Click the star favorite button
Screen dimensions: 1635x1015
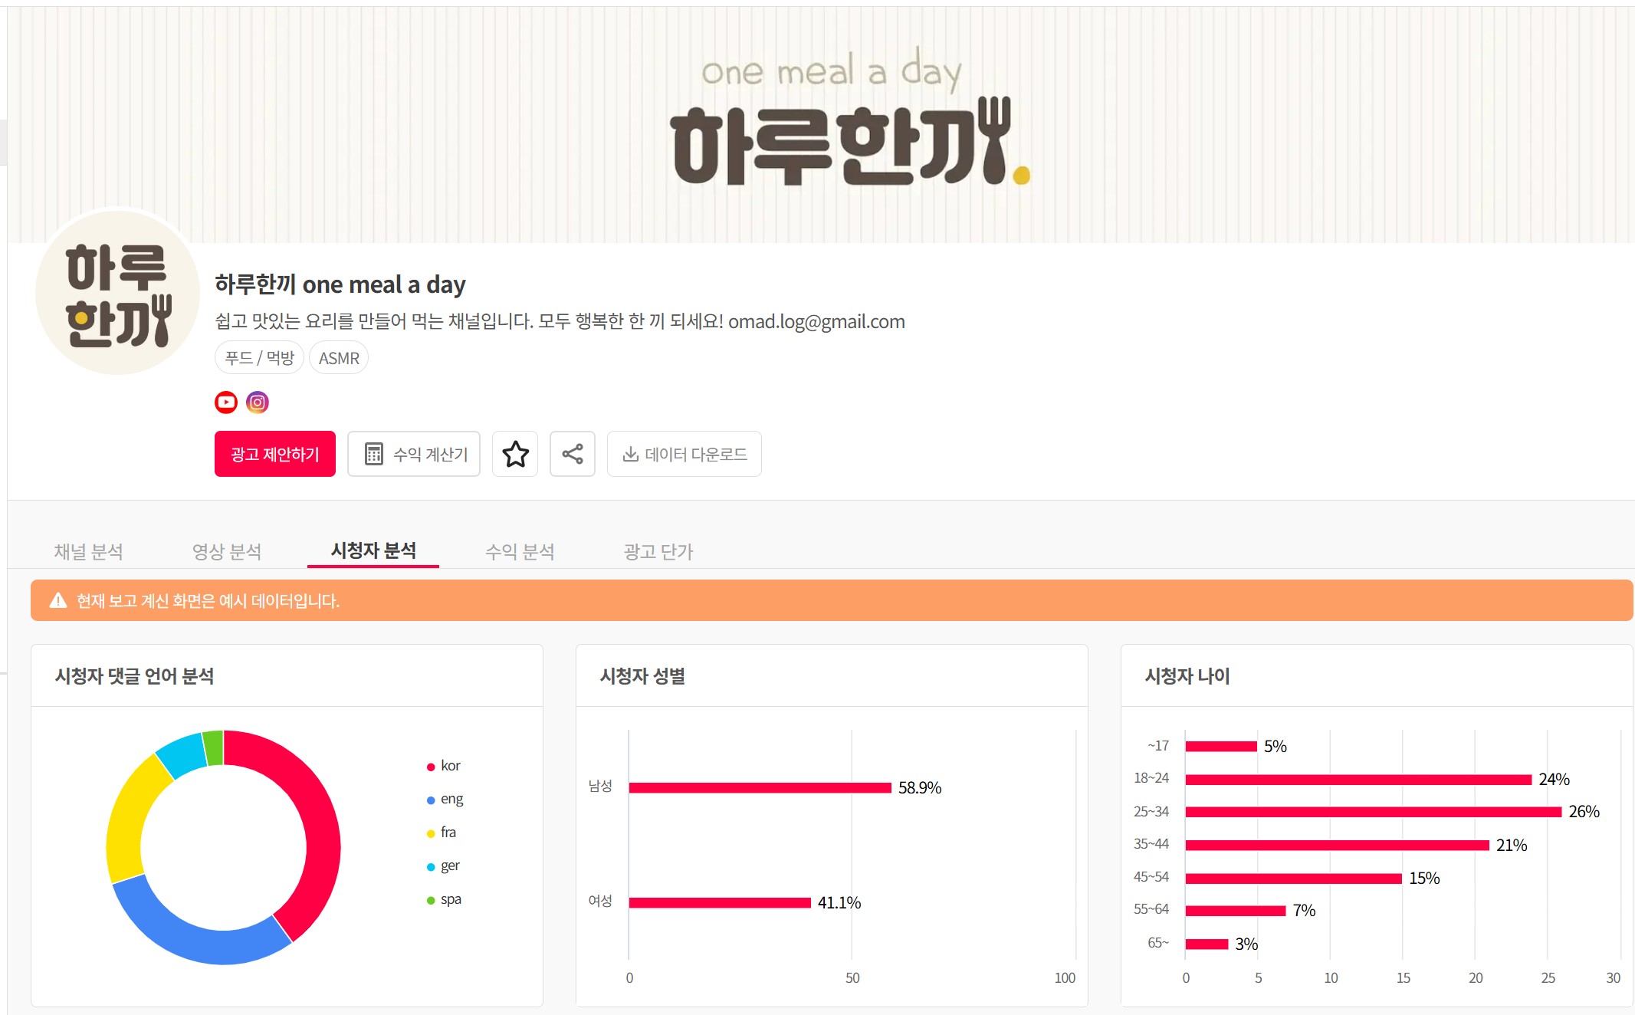tap(515, 454)
